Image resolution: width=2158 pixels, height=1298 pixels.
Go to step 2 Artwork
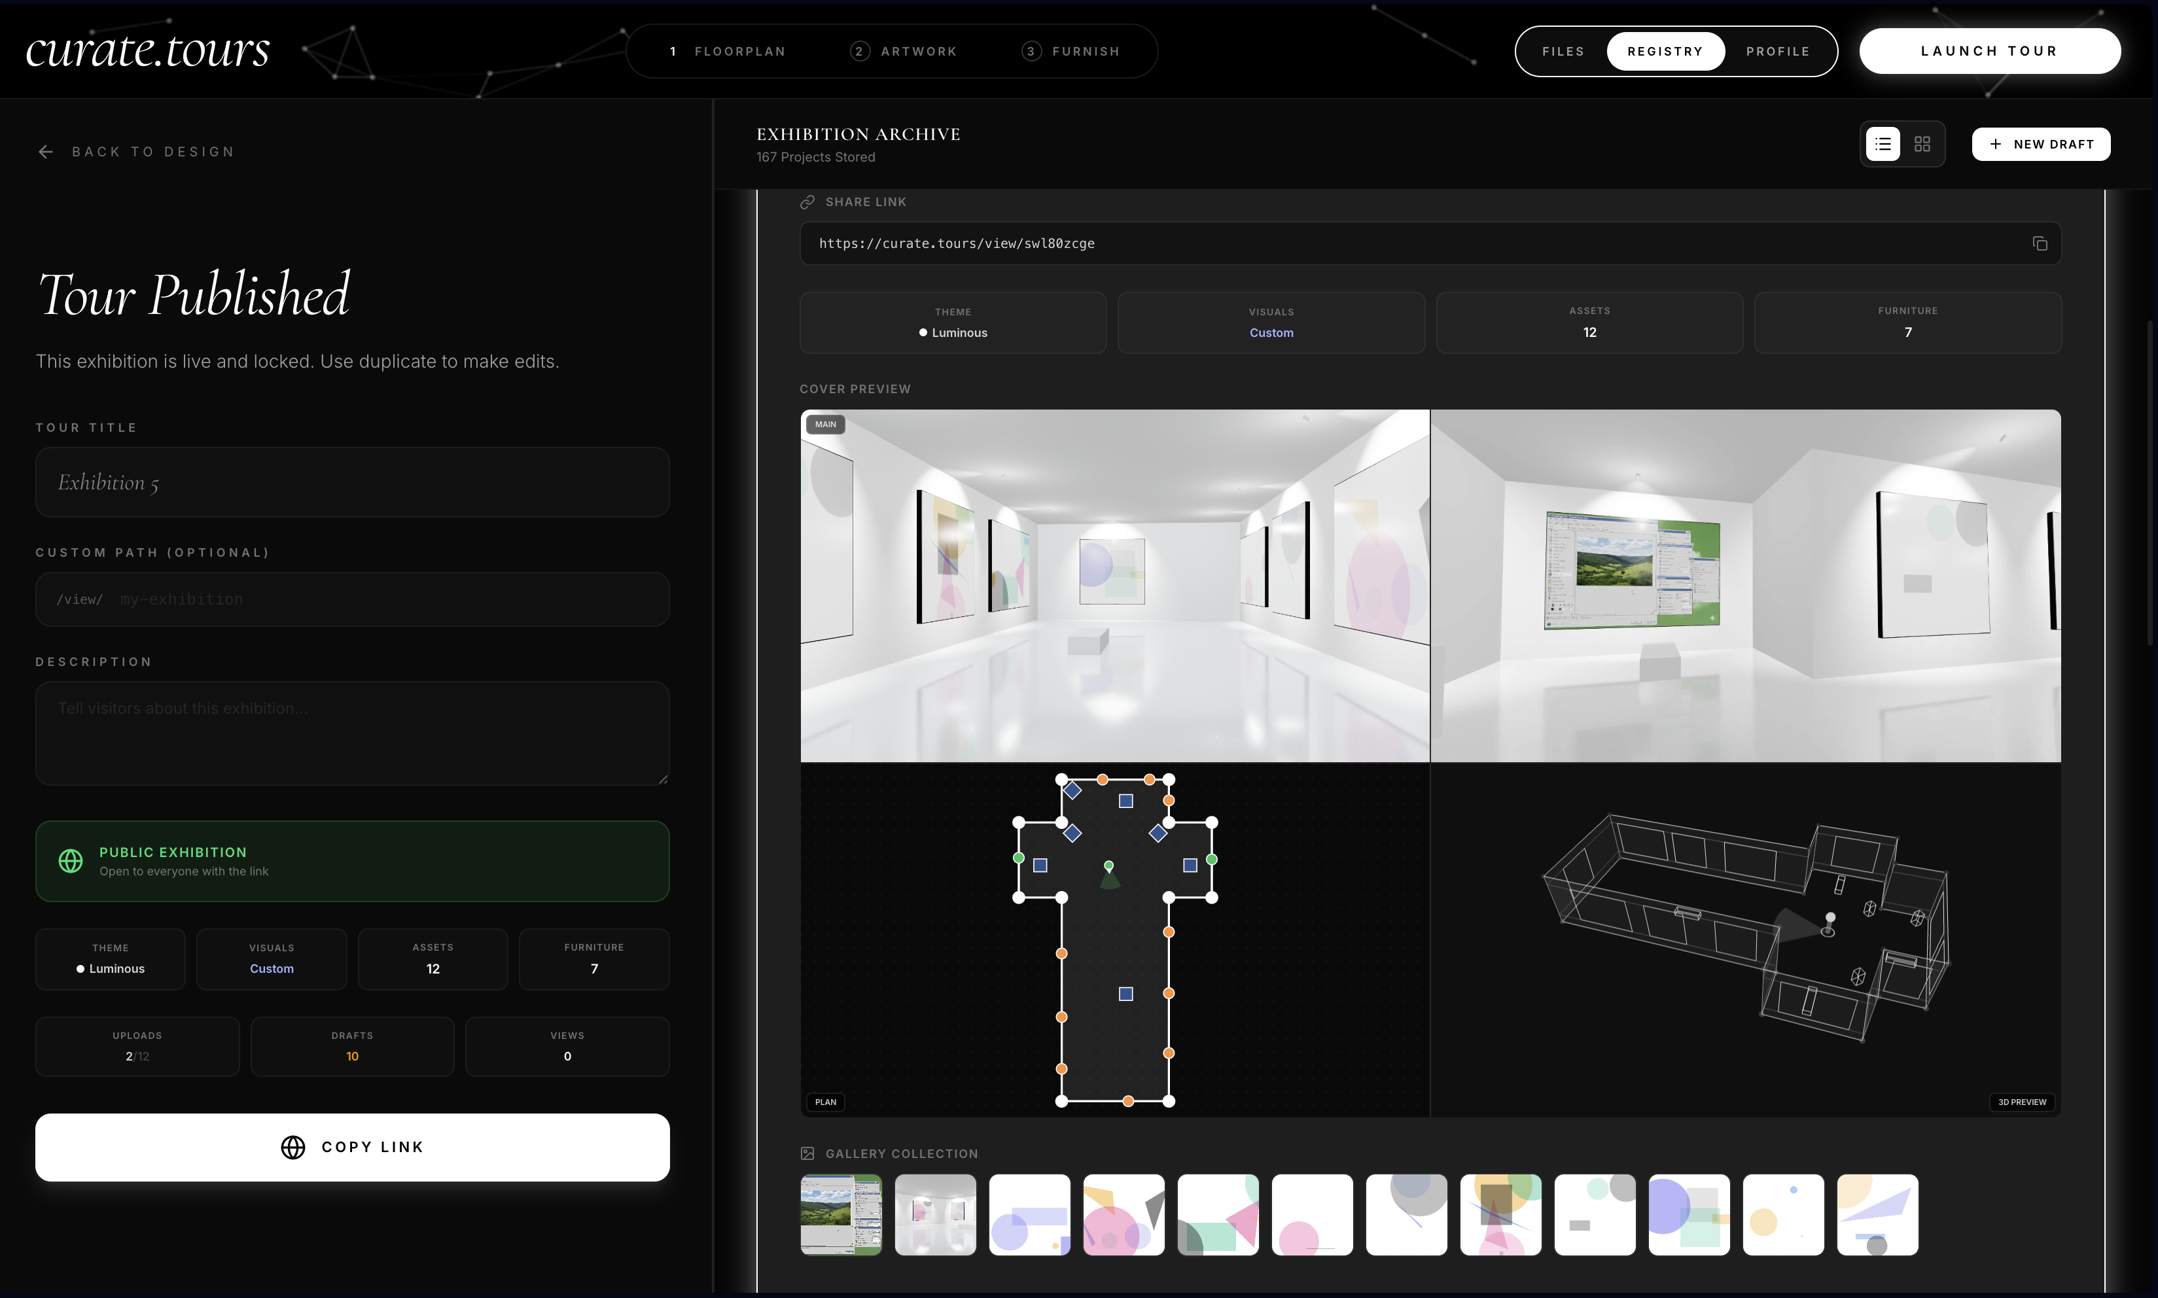pos(904,51)
